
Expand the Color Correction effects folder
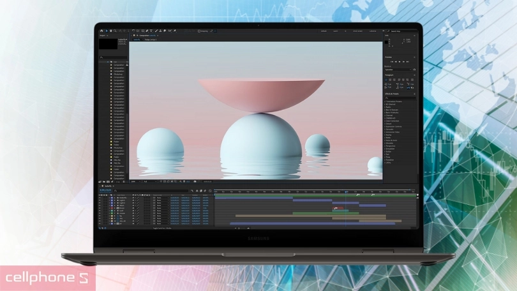click(385, 121)
